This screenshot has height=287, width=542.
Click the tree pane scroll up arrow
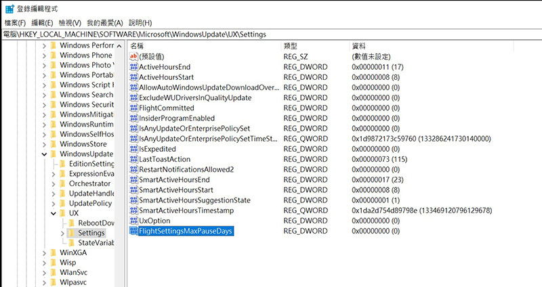pyautogui.click(x=119, y=46)
